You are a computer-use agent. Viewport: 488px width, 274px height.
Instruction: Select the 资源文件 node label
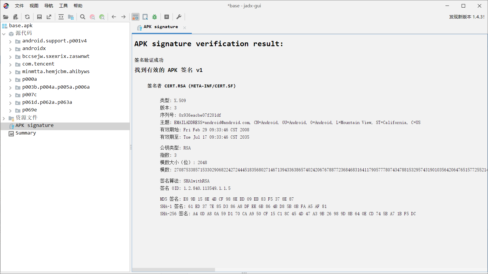click(x=26, y=118)
